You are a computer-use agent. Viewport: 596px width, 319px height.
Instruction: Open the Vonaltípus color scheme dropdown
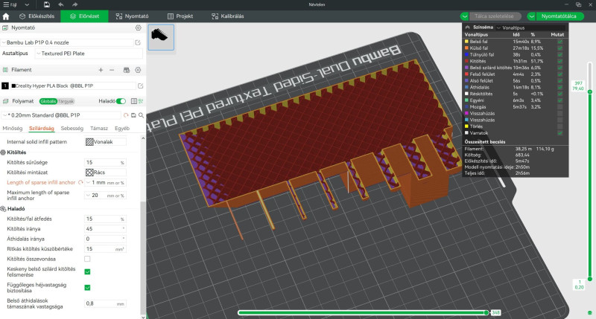(530, 28)
